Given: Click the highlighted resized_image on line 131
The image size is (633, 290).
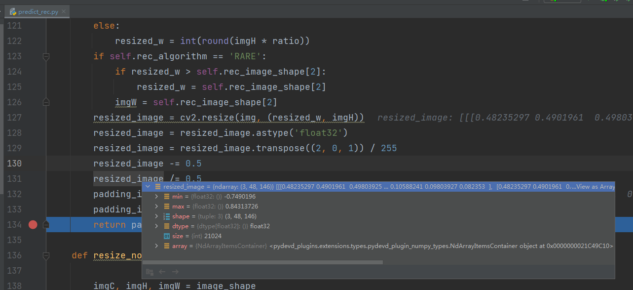Looking at the screenshot, I should [128, 179].
